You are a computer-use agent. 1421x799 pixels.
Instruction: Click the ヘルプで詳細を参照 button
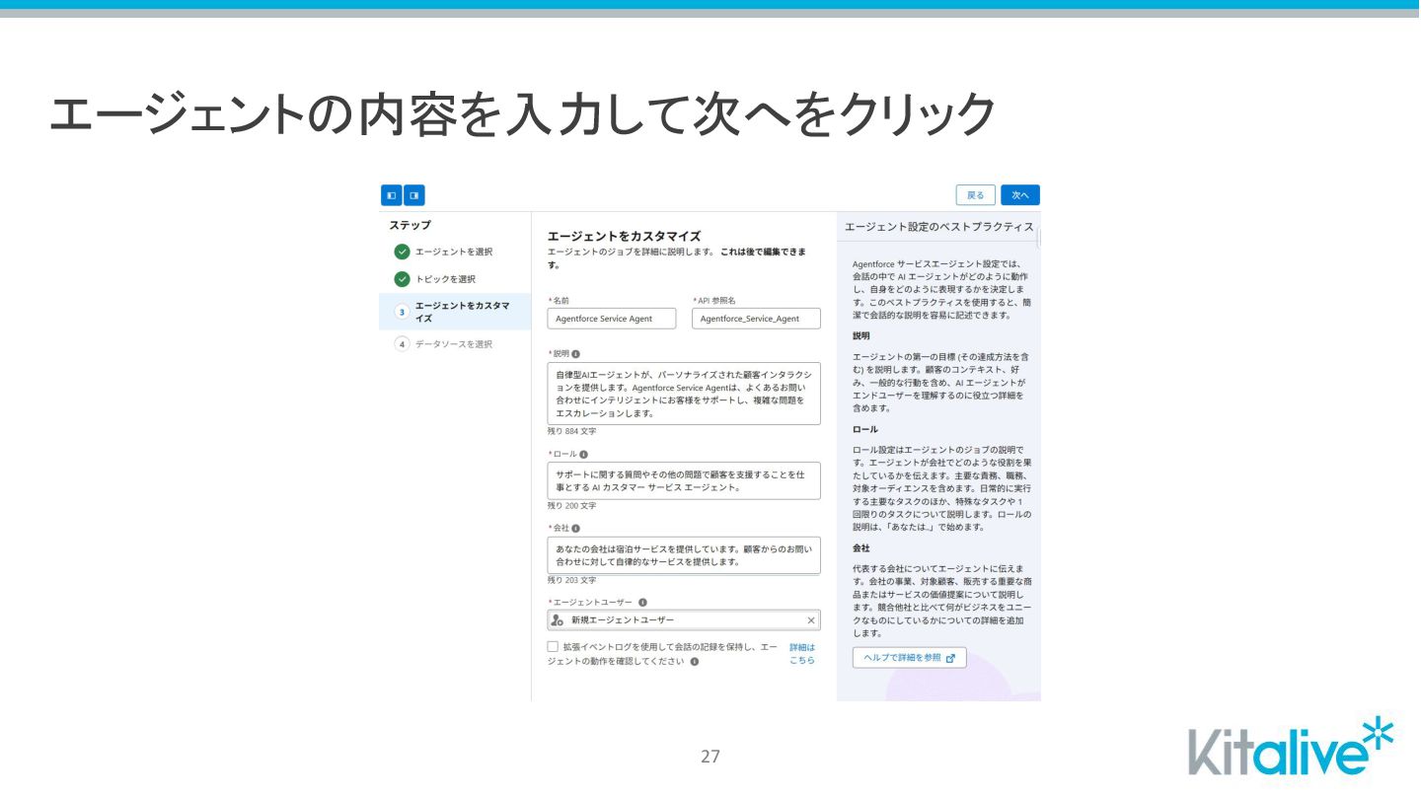pos(909,658)
